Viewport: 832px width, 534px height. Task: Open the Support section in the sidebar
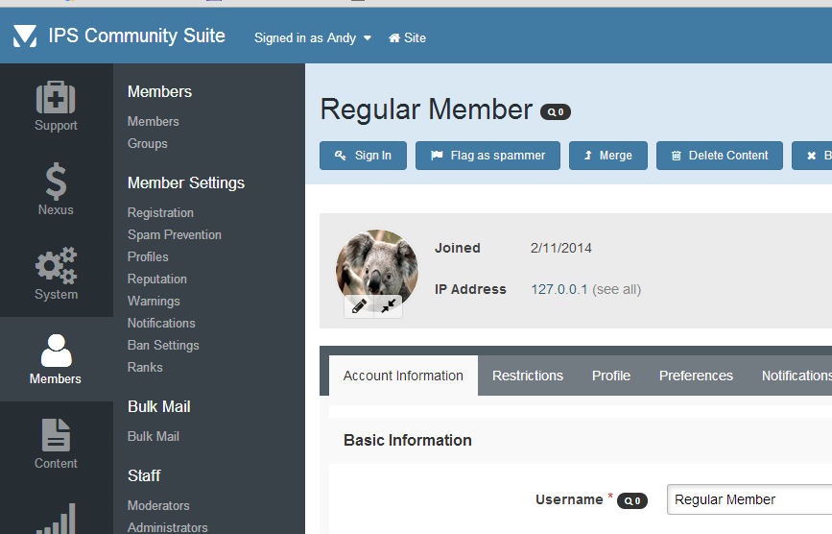[x=56, y=106]
